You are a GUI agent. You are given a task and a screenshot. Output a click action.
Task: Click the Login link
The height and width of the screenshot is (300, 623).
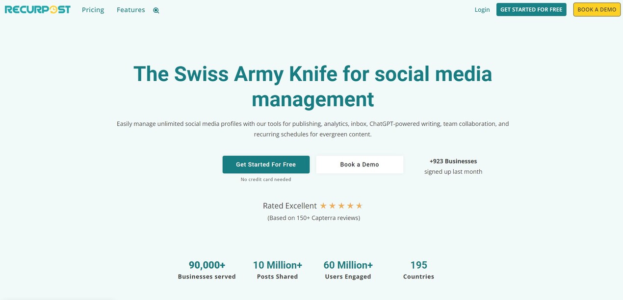coord(482,10)
